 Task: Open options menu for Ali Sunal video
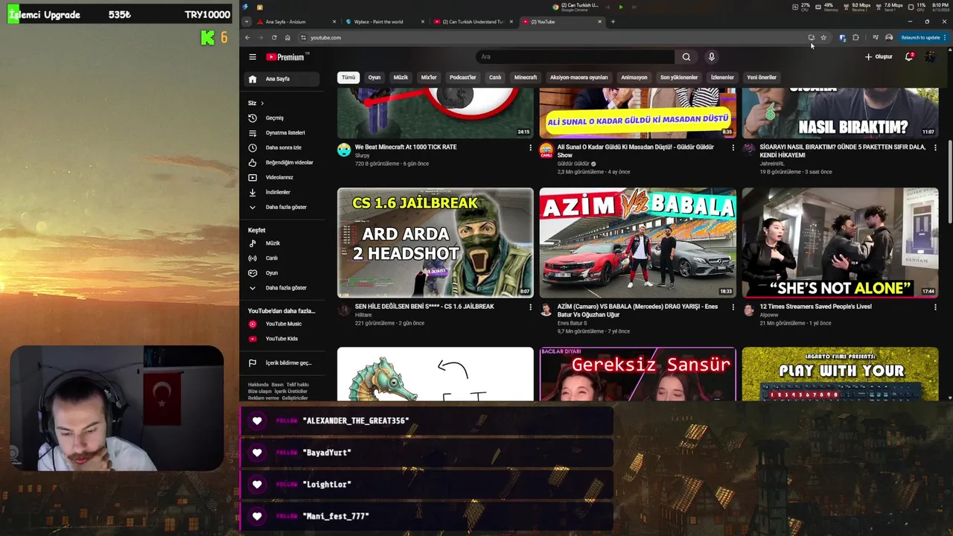tap(733, 148)
